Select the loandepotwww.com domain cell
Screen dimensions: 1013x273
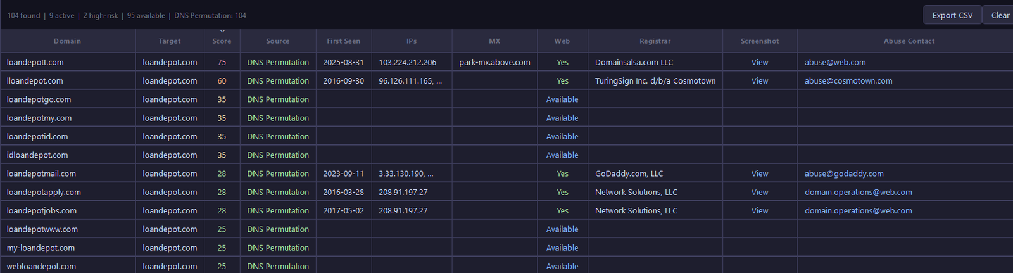[x=67, y=229]
